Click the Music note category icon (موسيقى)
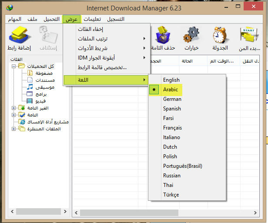The height and width of the screenshot is (223, 268). click(30, 87)
